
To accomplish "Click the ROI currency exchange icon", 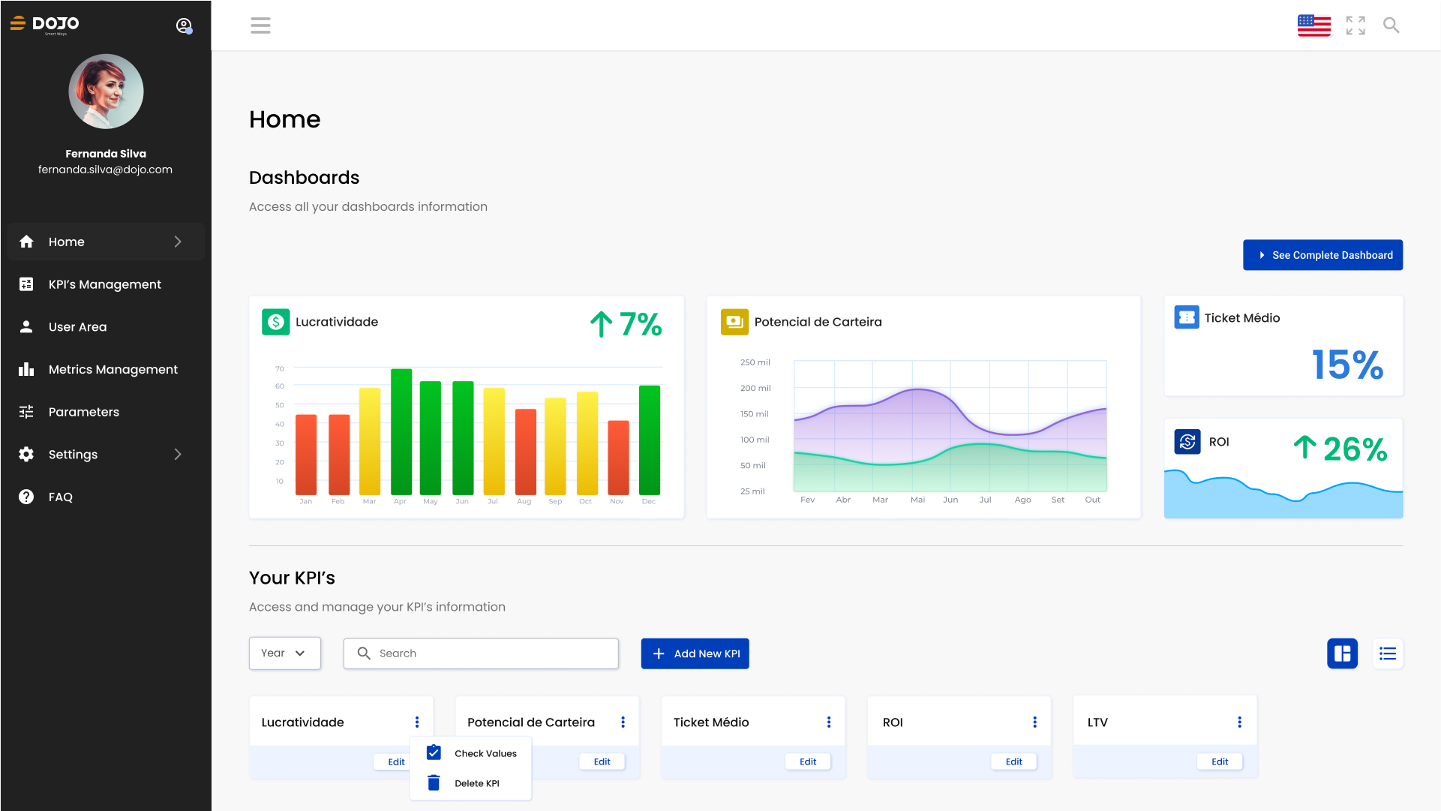I will (x=1187, y=442).
